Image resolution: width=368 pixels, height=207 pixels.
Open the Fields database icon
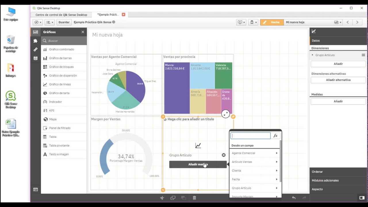(35, 58)
